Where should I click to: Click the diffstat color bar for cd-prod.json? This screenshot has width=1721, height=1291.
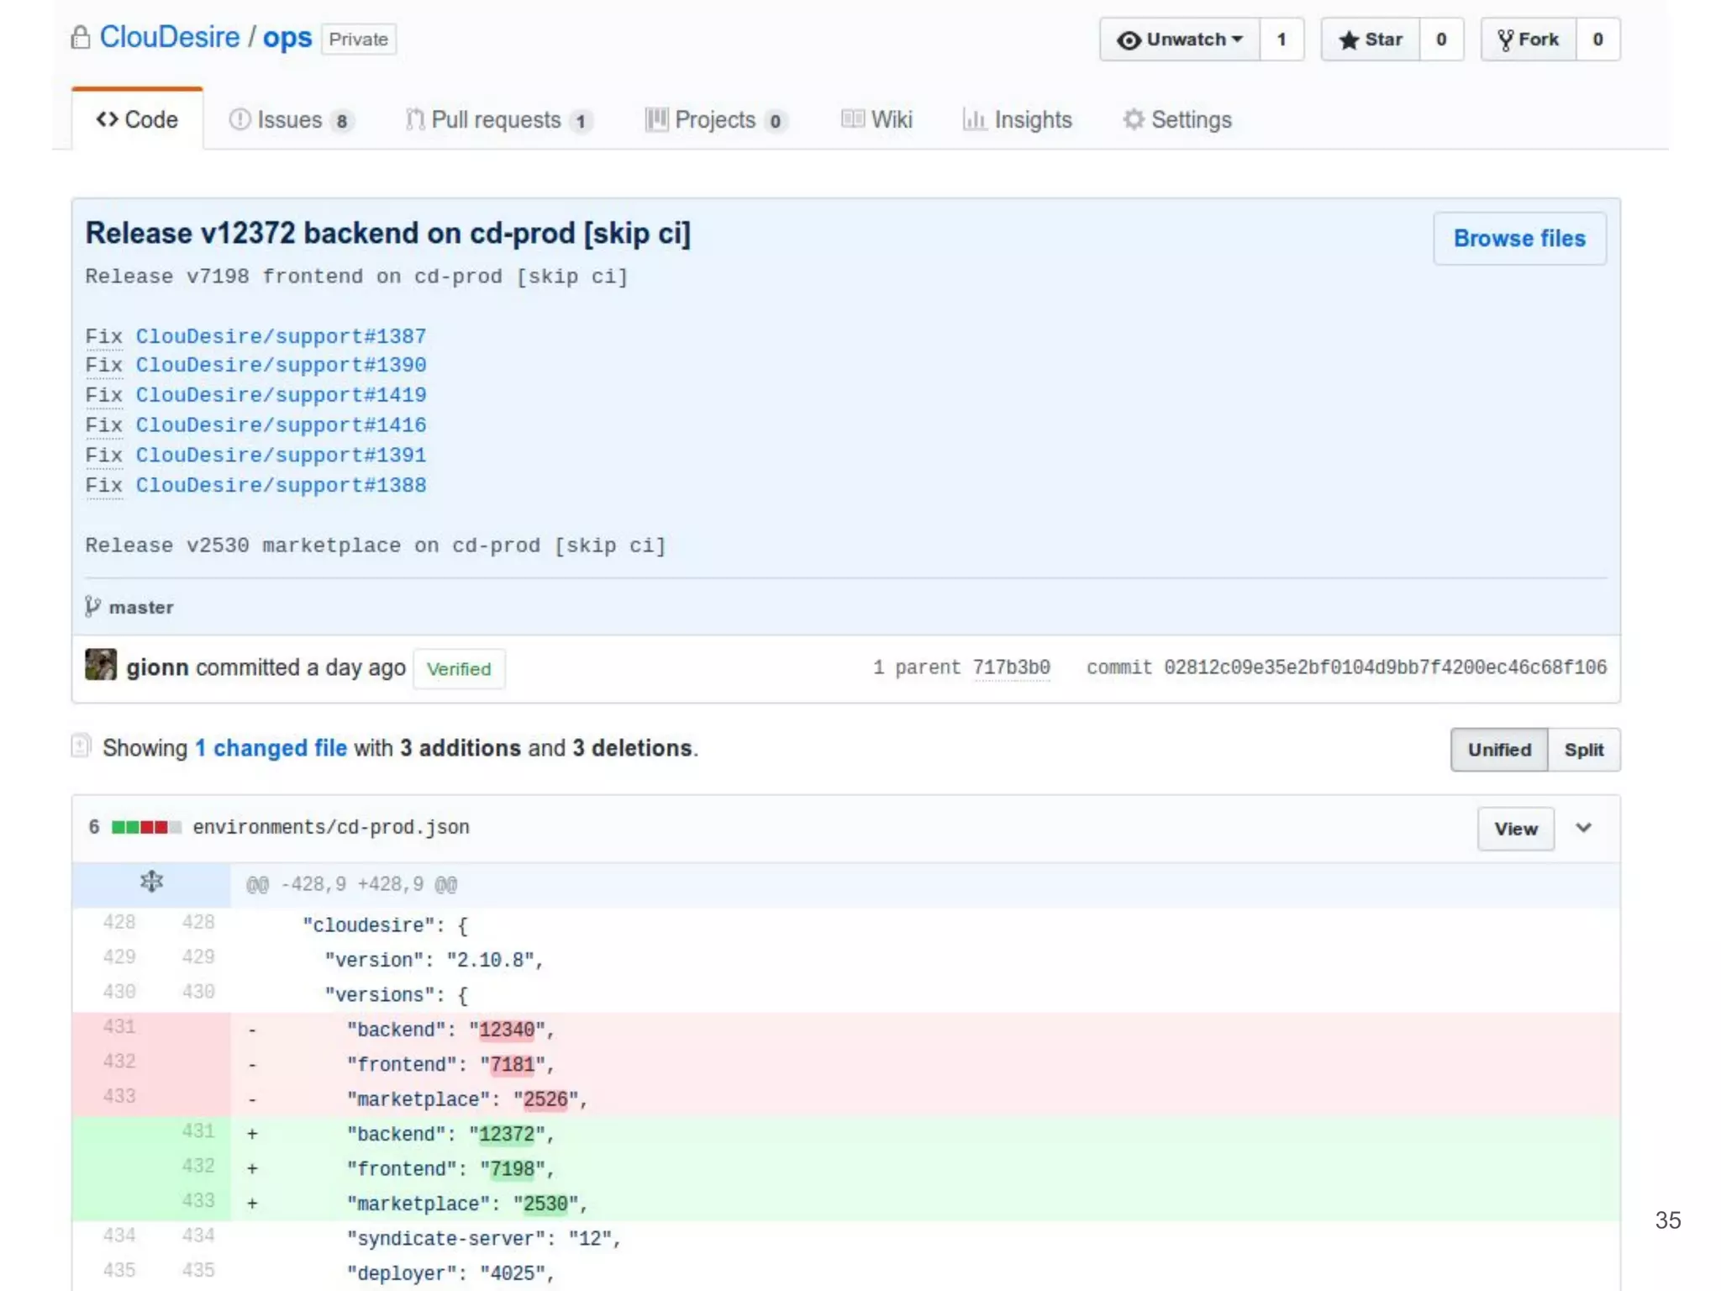pos(146,828)
